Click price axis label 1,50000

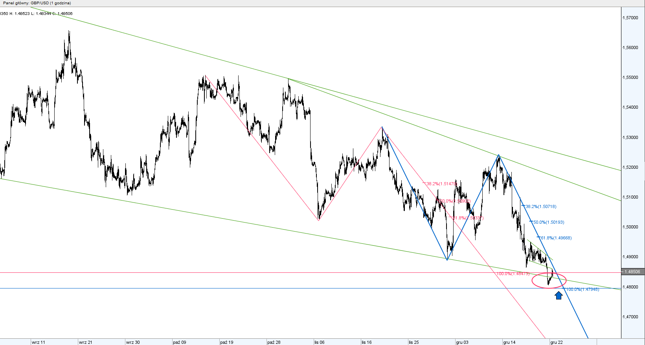coord(630,227)
